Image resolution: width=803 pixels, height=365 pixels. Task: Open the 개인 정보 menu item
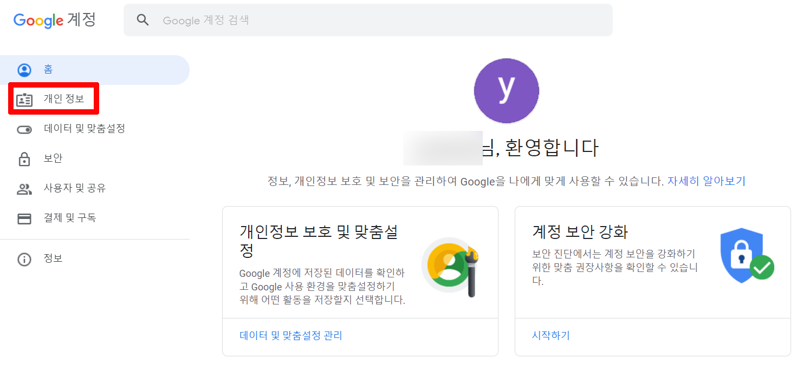tap(95, 99)
